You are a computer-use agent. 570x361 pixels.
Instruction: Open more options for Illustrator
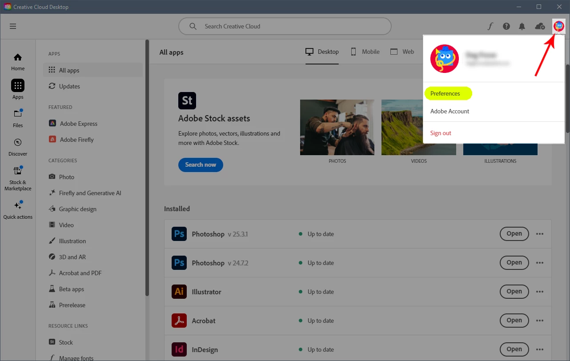[540, 292]
